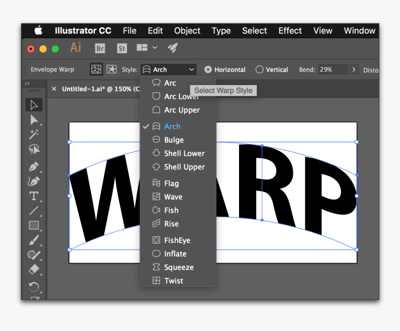400x331 pixels.
Task: Click the Adobe Stock (St) button
Action: point(121,48)
